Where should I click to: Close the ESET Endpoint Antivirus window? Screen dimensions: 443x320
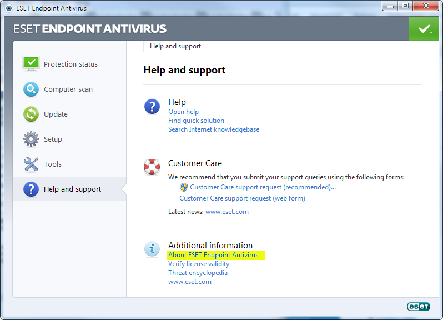click(x=426, y=6)
